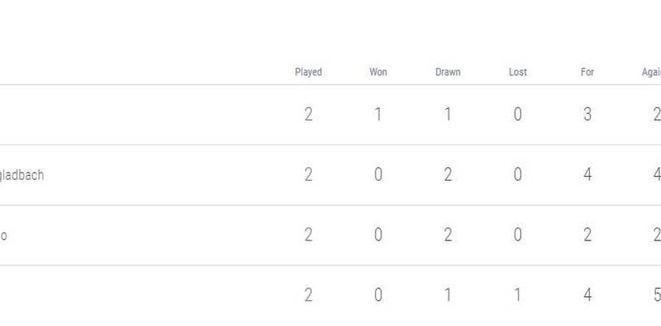Click the gladbach row's Drawn value
The width and height of the screenshot is (661, 326).
(447, 174)
